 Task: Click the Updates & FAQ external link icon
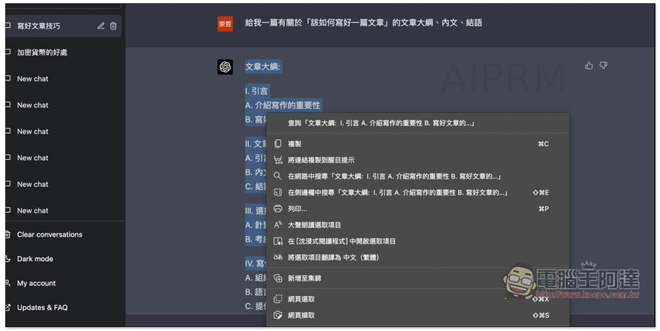[x=8, y=307]
